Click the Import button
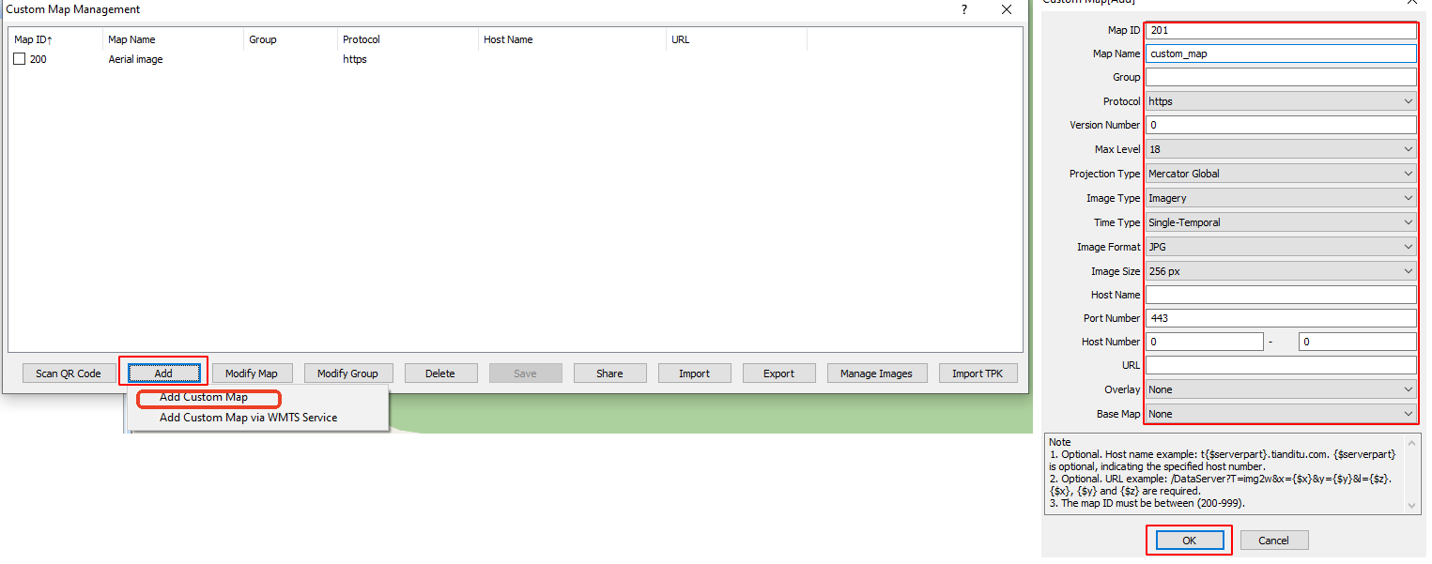Viewport: 1432px width, 564px height. 694,373
